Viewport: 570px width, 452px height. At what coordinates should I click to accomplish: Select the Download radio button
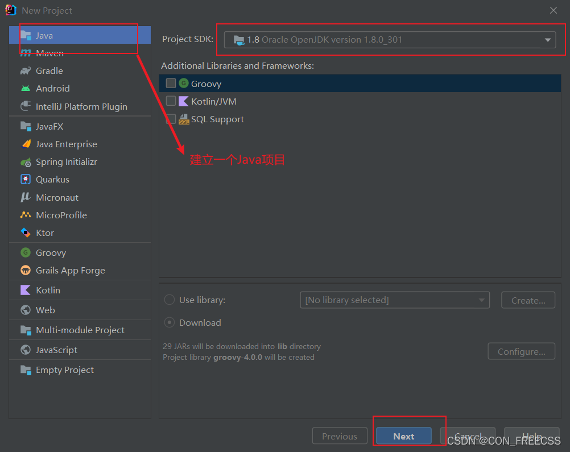pos(170,322)
